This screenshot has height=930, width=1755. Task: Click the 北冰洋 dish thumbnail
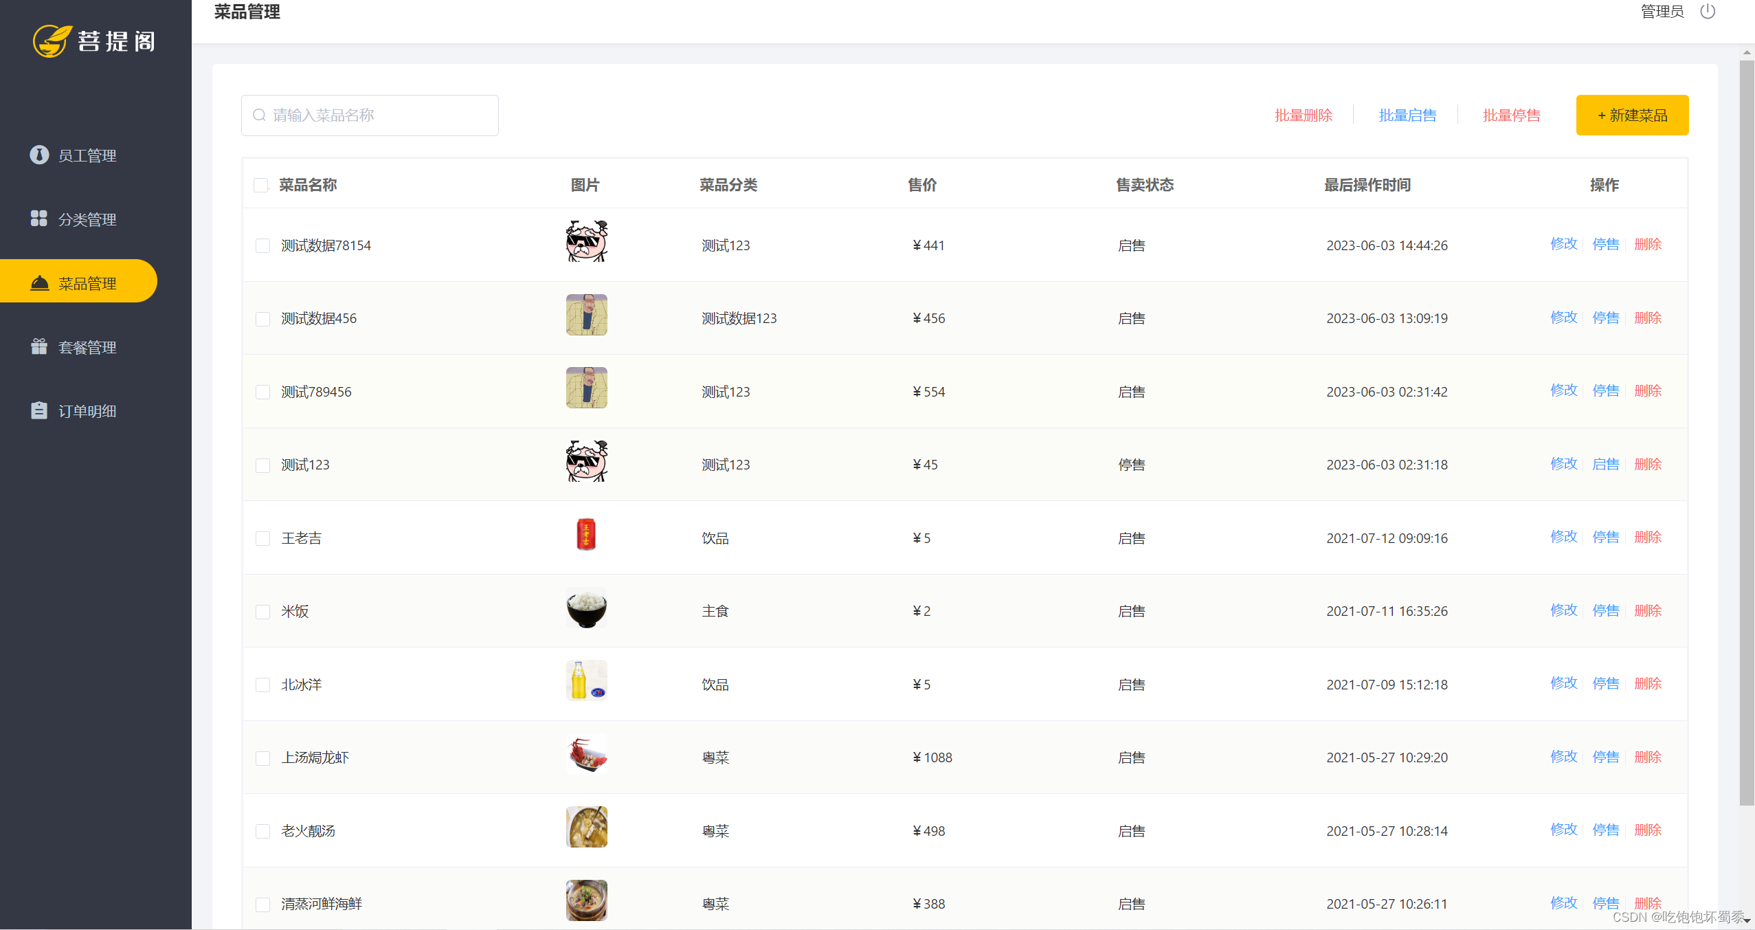pyautogui.click(x=586, y=680)
